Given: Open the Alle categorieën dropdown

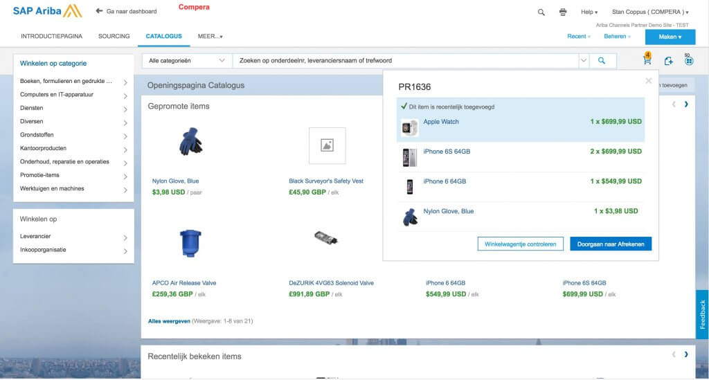Looking at the screenshot, I should 187,60.
